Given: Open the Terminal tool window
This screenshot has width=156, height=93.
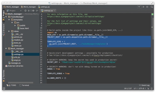Looking at the screenshot, I should tap(24, 85).
